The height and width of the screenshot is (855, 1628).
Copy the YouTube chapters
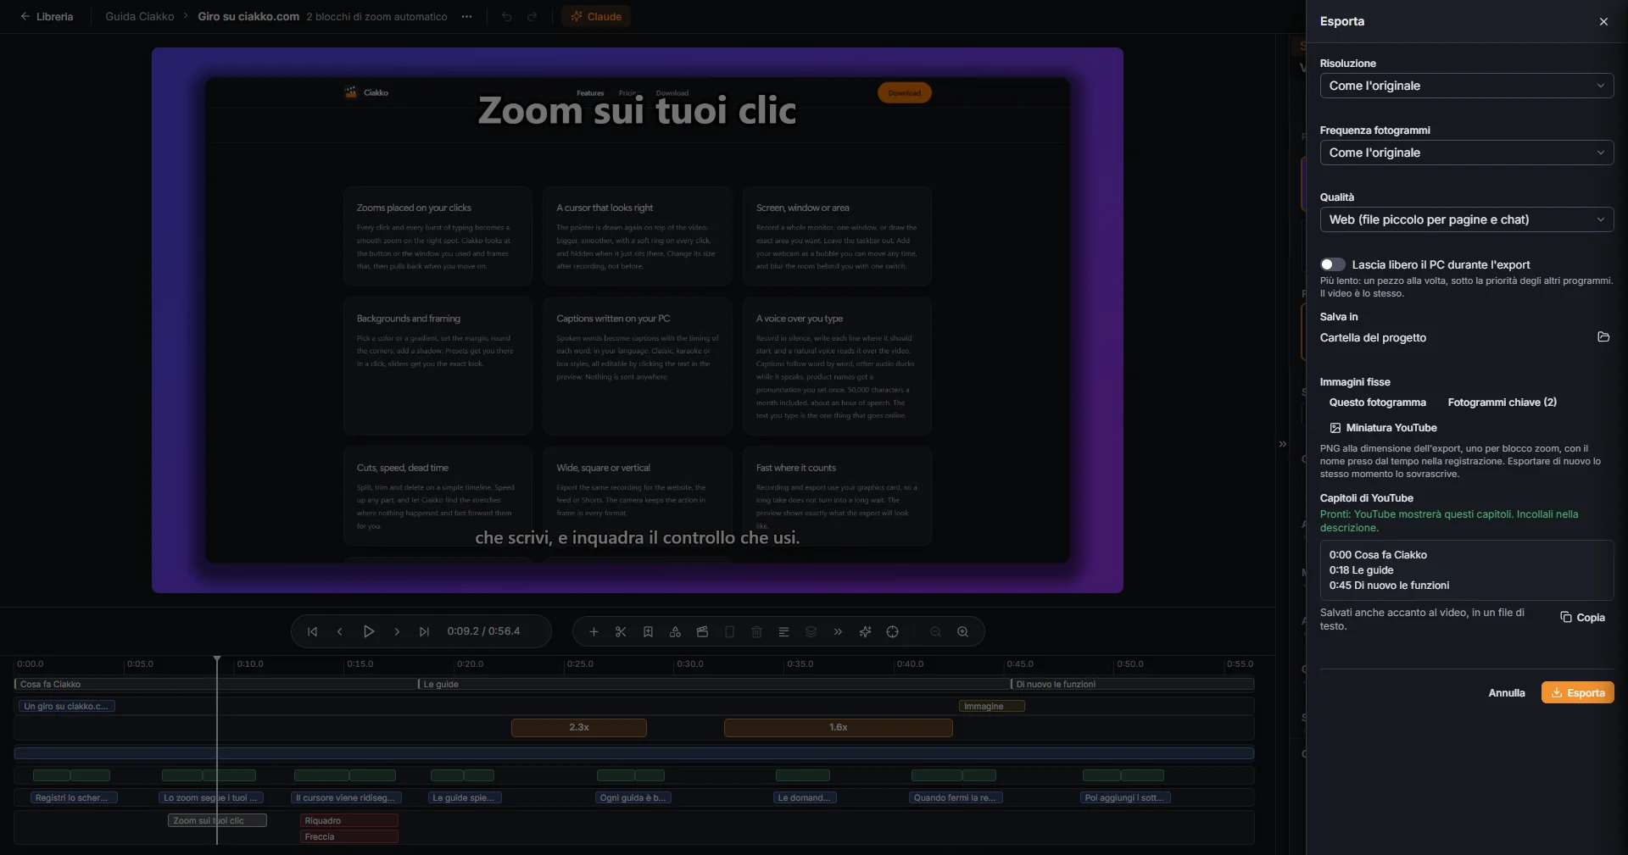pos(1582,618)
